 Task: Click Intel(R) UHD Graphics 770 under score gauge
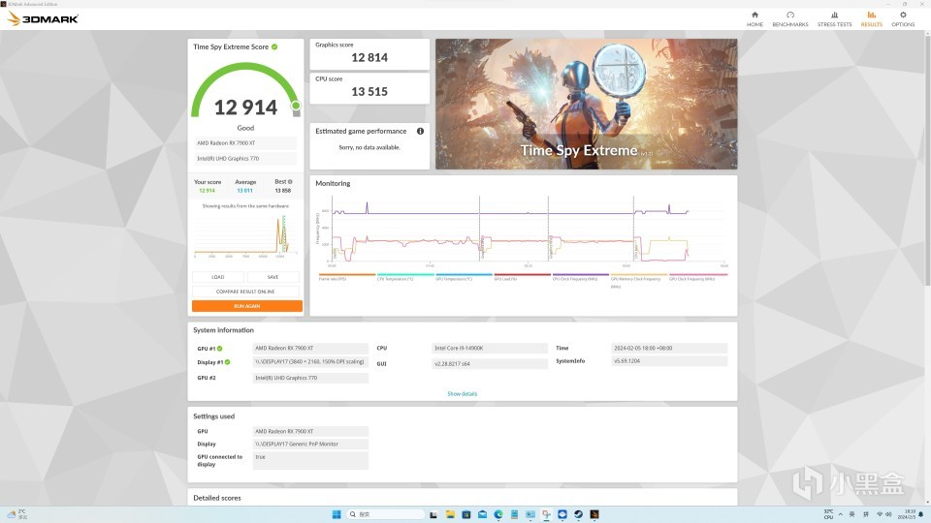245,158
